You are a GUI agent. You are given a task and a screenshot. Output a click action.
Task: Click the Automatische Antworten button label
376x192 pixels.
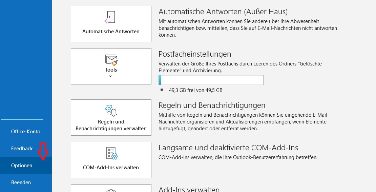coord(111,32)
